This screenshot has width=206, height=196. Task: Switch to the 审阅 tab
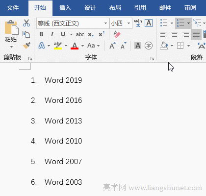coord(190,8)
